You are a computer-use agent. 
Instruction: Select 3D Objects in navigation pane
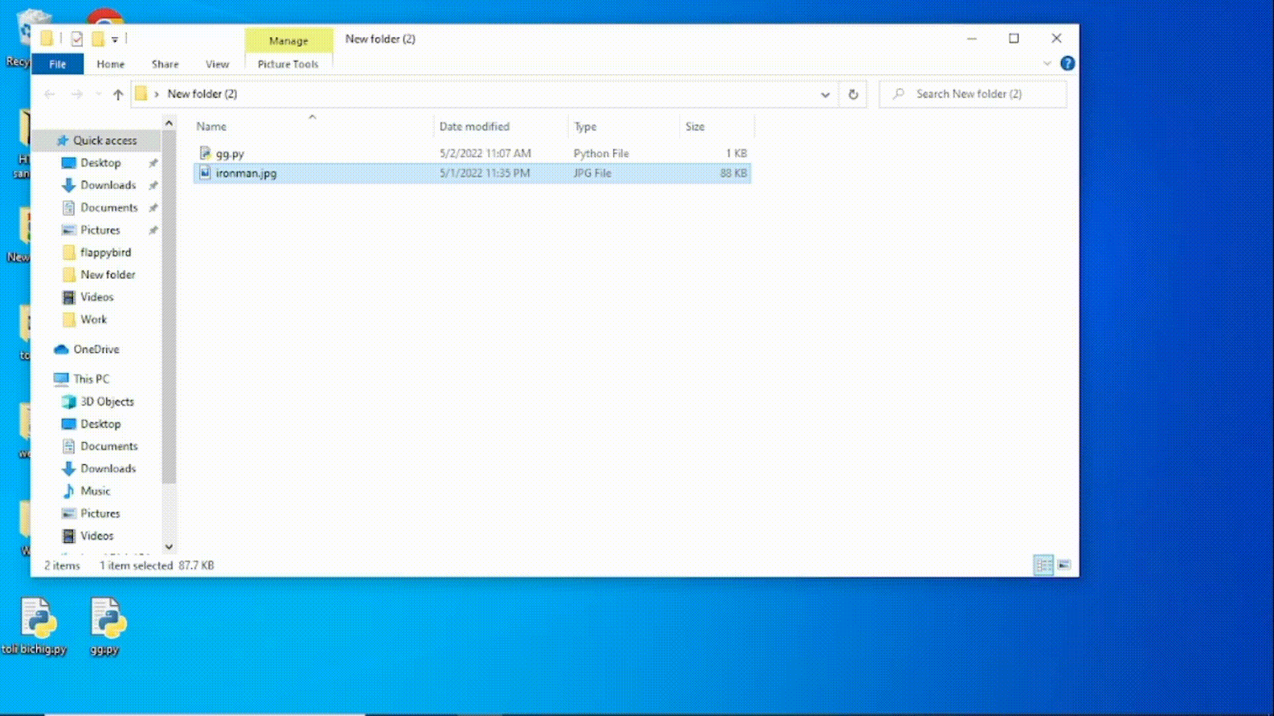tap(107, 402)
